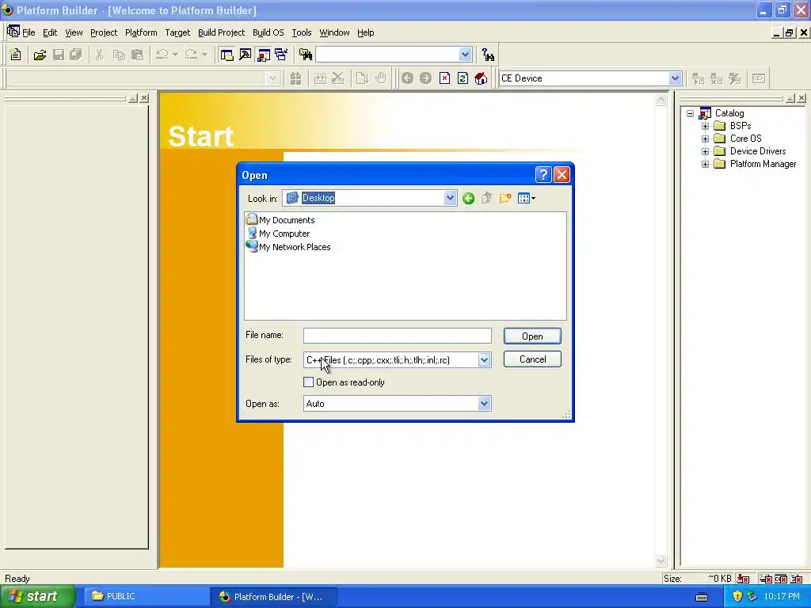Click the Save toolbar icon
The image size is (811, 608).
point(59,55)
